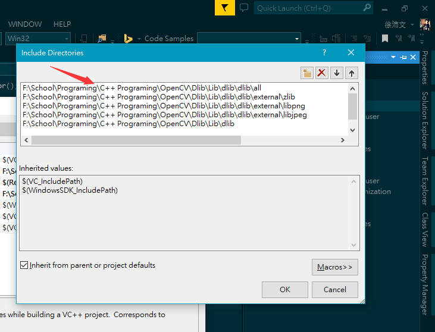Toggle Inherit from parent or project defaults

(x=24, y=265)
